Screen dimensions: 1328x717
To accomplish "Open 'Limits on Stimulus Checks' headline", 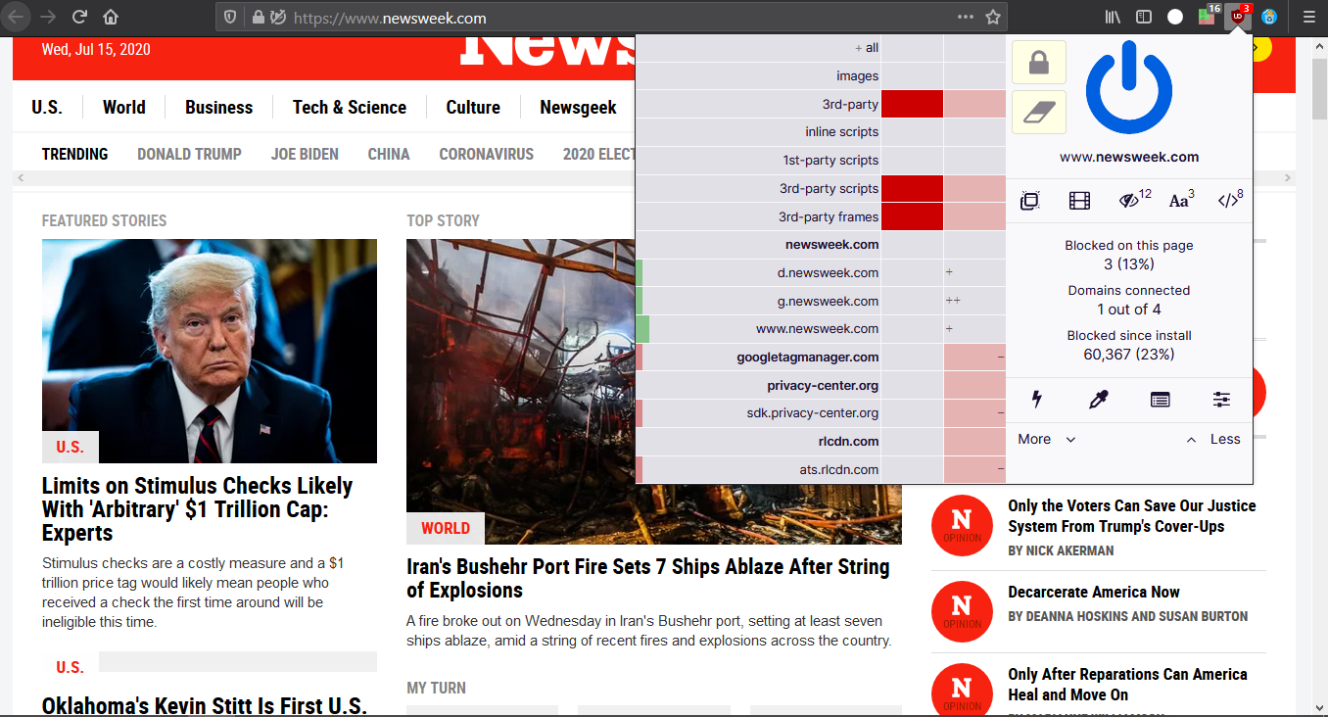I will point(197,509).
